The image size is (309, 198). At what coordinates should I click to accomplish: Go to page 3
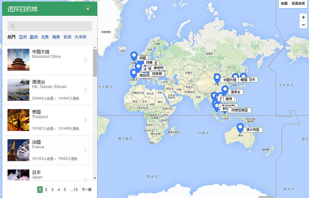click(x=52, y=190)
